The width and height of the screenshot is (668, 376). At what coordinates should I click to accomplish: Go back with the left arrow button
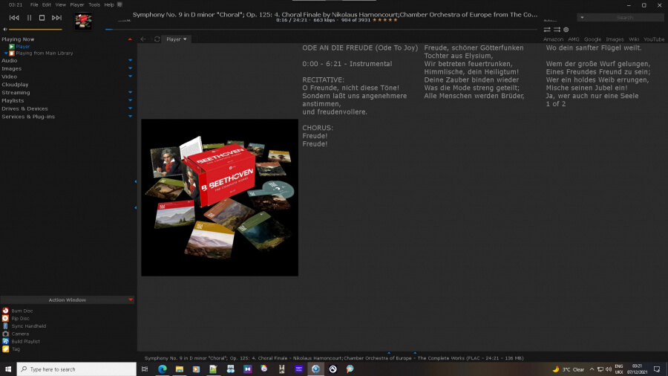pos(143,39)
